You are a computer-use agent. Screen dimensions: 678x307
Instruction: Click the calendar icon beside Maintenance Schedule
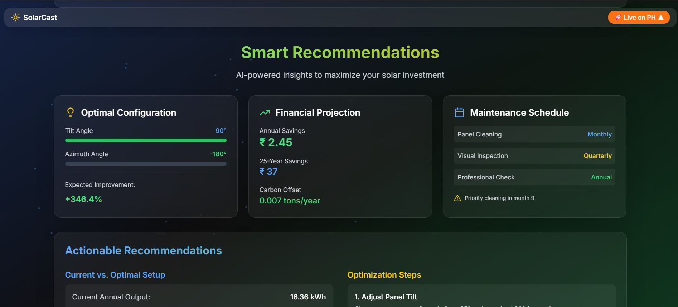pos(459,112)
